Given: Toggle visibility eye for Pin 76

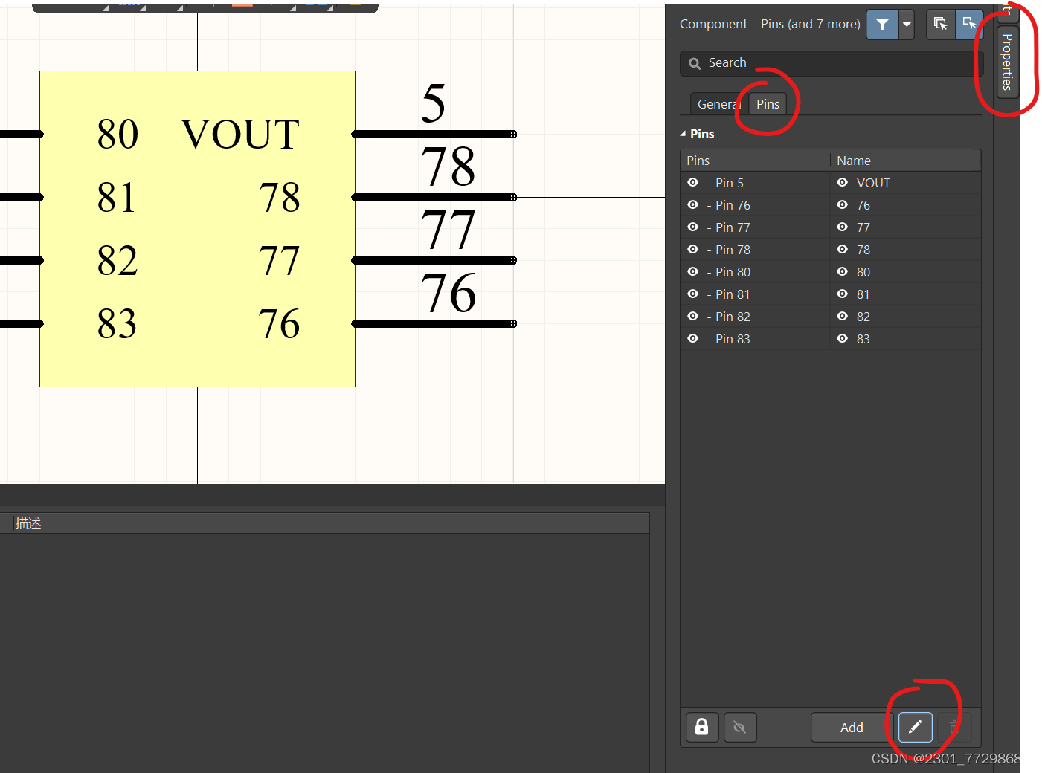Looking at the screenshot, I should click(693, 205).
